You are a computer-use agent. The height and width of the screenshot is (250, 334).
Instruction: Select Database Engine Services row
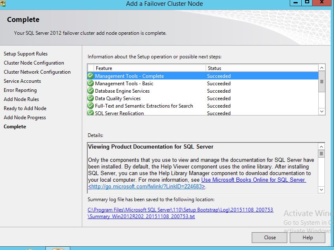[203, 91]
